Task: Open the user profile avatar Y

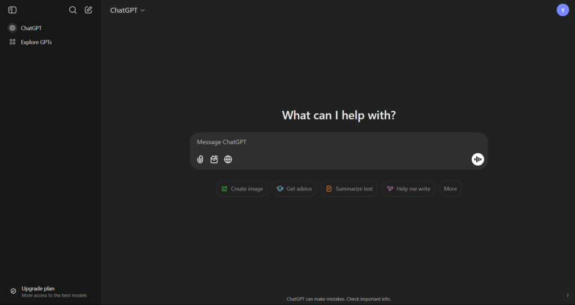Action: point(563,10)
